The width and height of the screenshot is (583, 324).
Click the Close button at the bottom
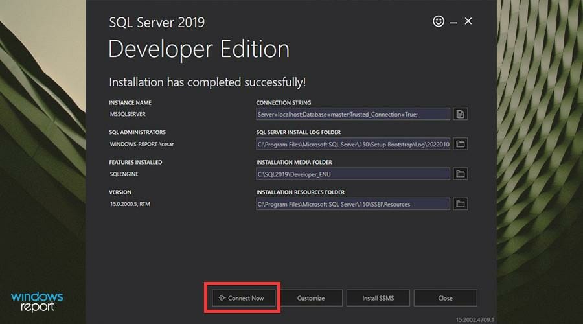pyautogui.click(x=446, y=298)
